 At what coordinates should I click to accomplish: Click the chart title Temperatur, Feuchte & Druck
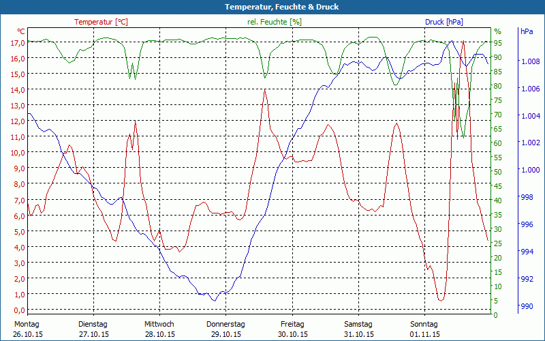click(272, 7)
